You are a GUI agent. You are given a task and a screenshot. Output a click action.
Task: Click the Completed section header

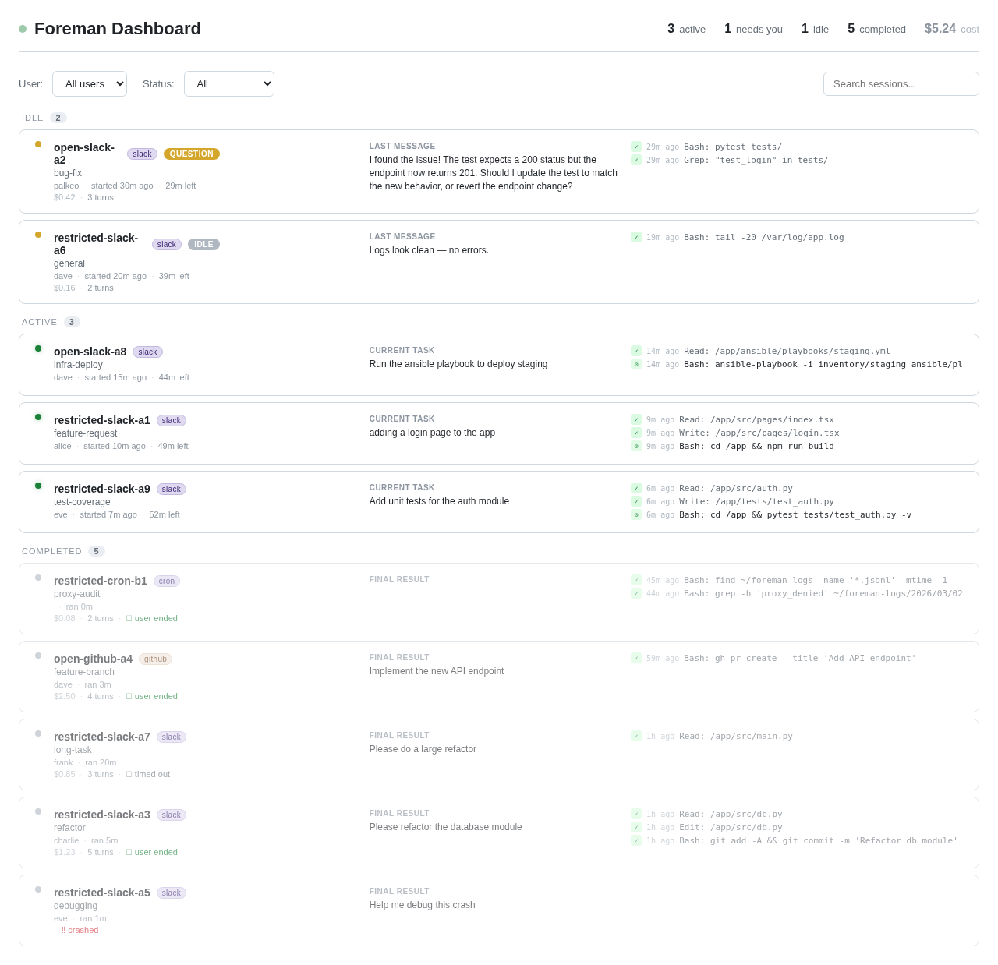point(52,551)
